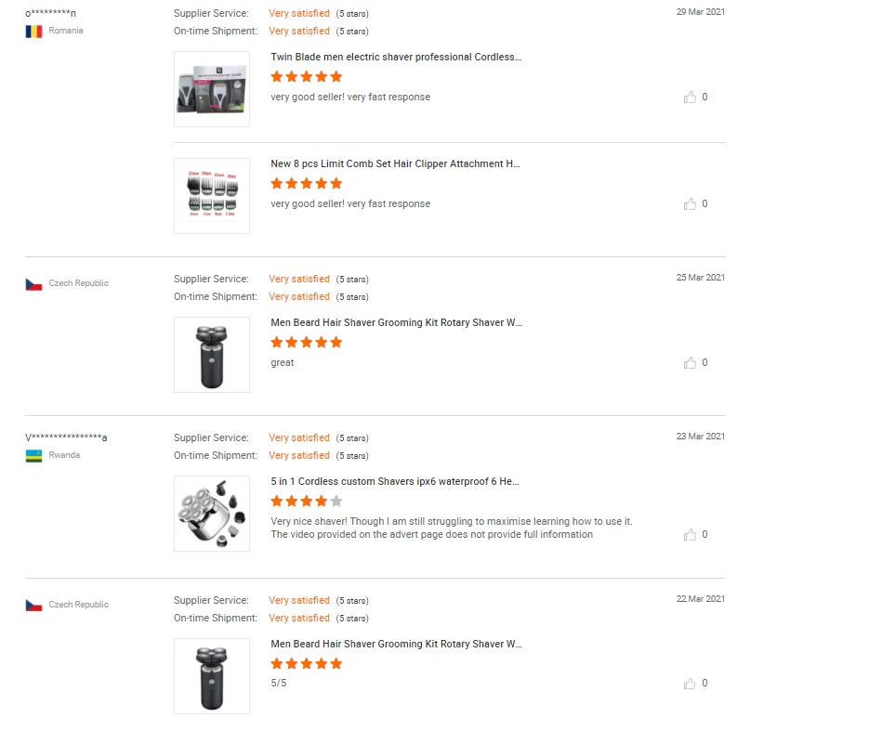882x731 pixels.
Task: Click the Rwanda flag icon
Action: pos(34,456)
